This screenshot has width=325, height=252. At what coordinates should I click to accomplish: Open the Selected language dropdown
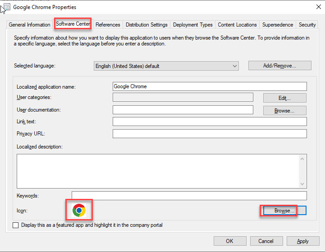tap(166, 66)
